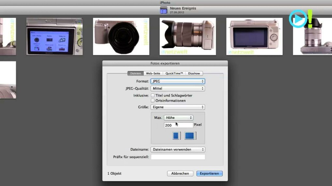Open the Dateiname dropdown
This screenshot has width=332, height=186.
click(x=178, y=150)
